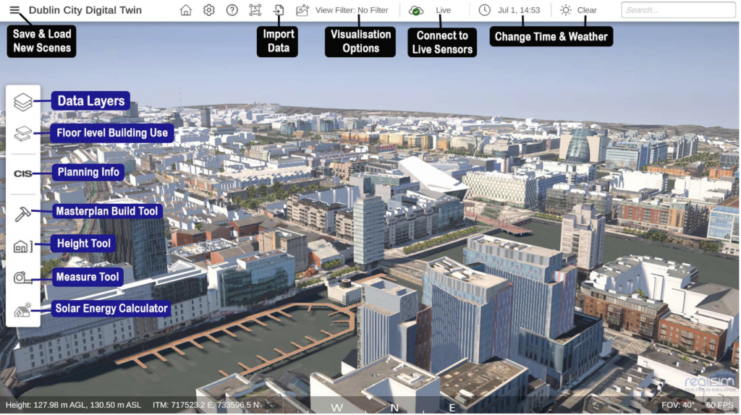Open the settings gear icon

pyautogui.click(x=209, y=10)
